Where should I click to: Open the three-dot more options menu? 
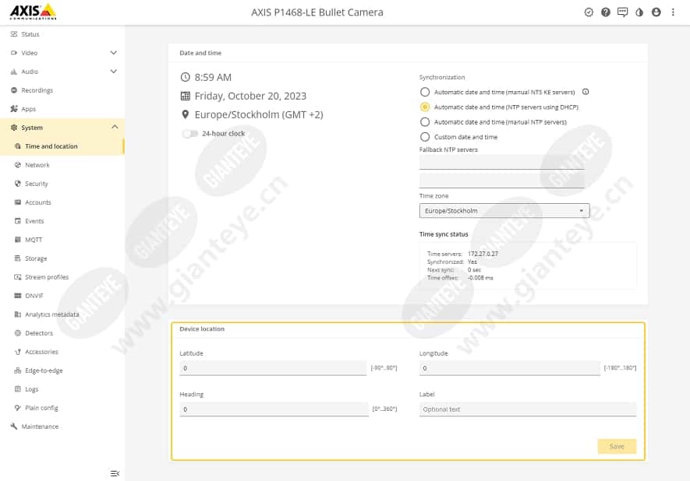[673, 12]
